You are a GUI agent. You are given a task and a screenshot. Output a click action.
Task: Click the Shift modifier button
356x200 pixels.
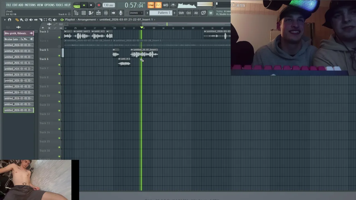point(181,13)
